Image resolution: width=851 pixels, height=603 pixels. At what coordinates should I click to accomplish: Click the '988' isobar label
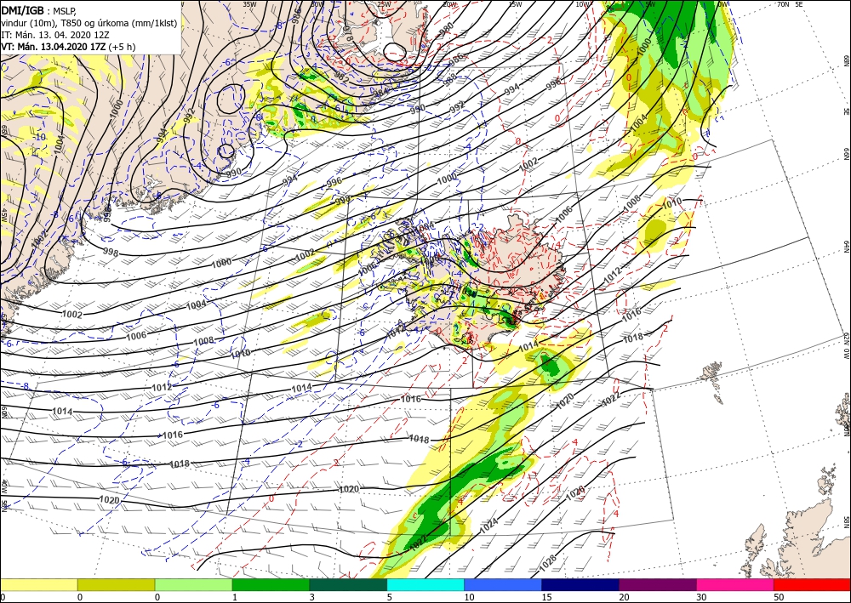click(450, 80)
